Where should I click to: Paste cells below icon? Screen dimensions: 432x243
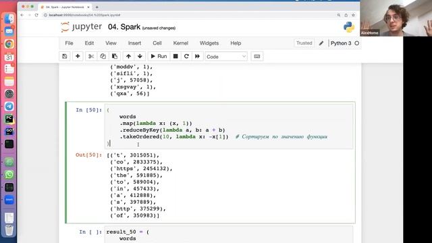coord(115,56)
